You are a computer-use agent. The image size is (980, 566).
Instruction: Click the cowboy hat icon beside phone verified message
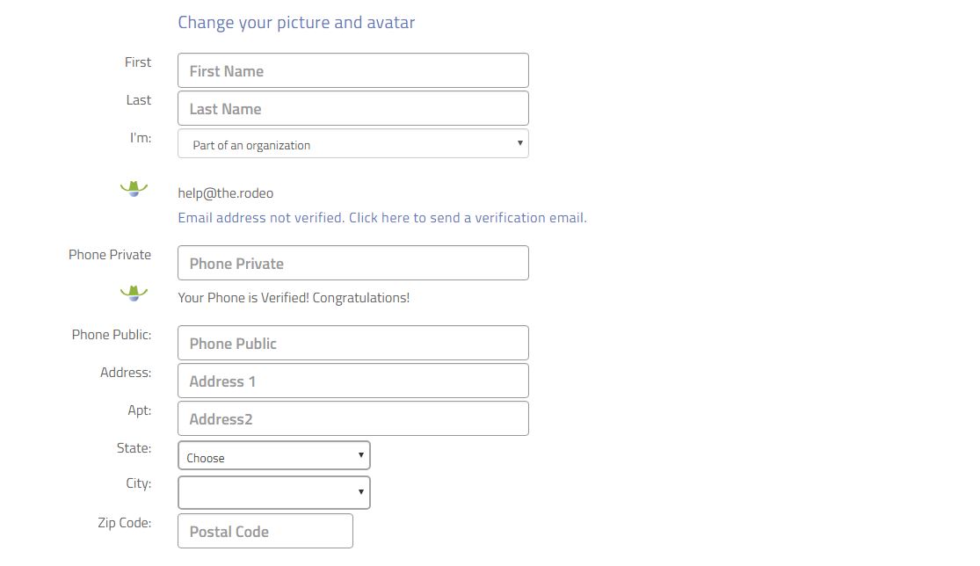coord(134,293)
